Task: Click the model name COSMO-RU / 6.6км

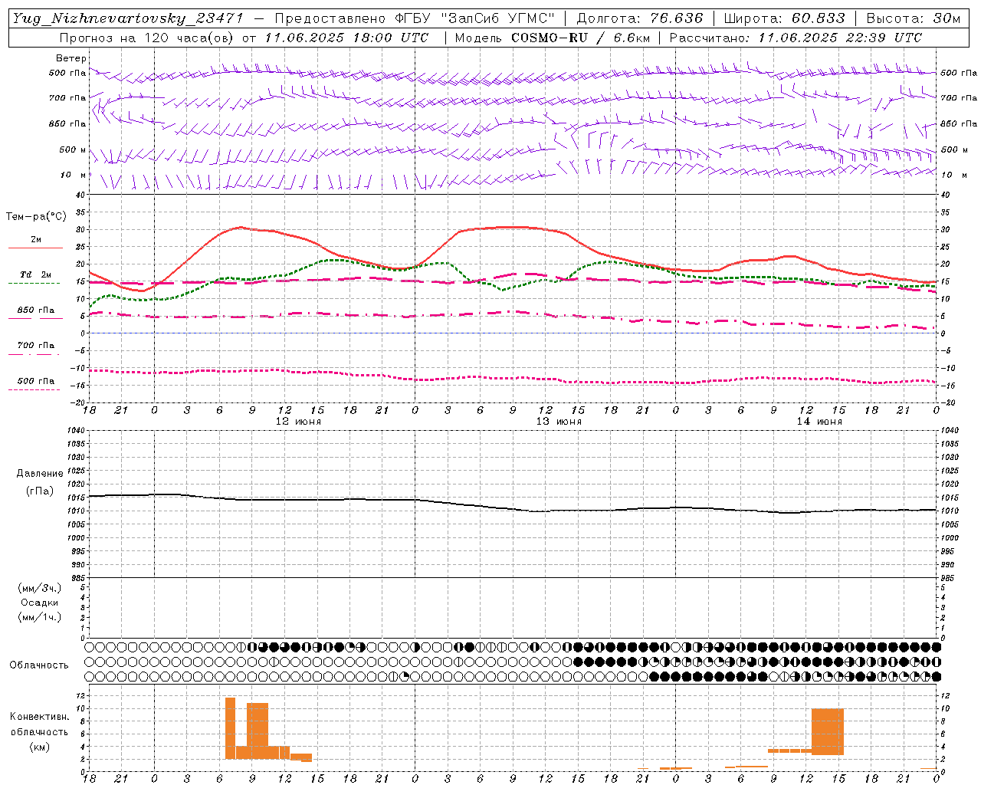Action: [x=581, y=38]
